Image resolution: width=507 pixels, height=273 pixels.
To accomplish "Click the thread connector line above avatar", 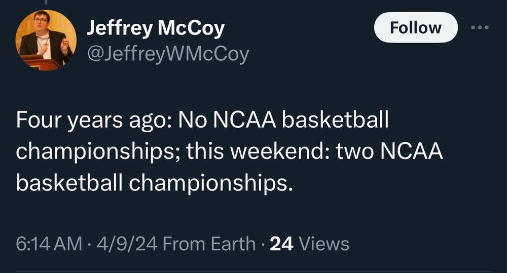I will point(46,3).
